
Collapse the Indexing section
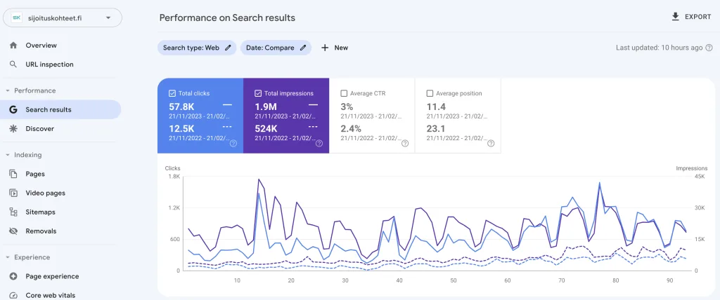point(8,155)
